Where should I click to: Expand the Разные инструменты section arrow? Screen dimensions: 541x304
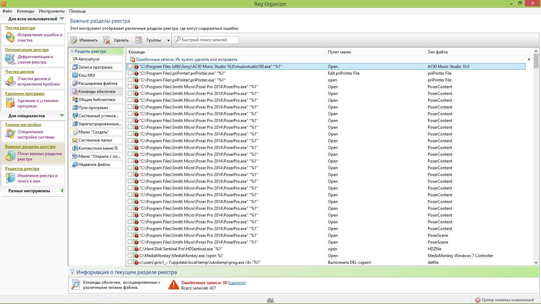pos(62,191)
